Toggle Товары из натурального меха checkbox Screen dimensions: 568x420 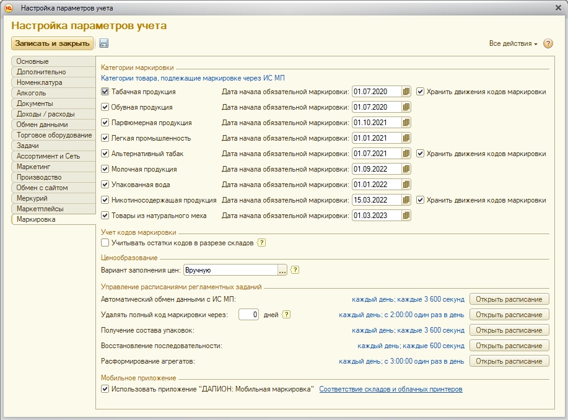(x=105, y=216)
